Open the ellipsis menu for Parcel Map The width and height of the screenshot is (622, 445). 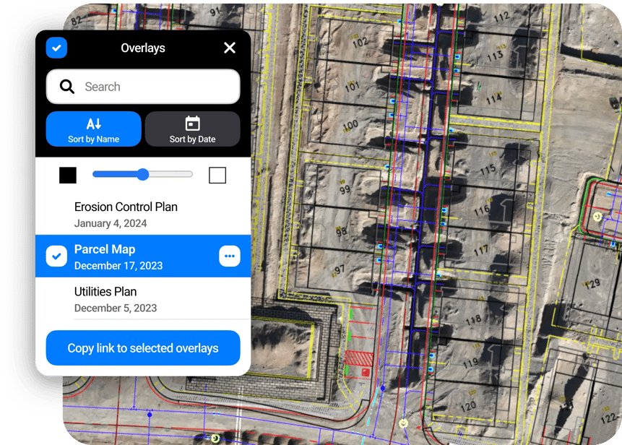pyautogui.click(x=230, y=256)
